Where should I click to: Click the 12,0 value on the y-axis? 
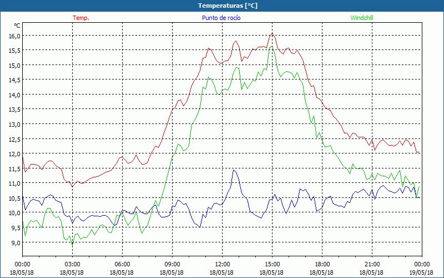[14, 154]
